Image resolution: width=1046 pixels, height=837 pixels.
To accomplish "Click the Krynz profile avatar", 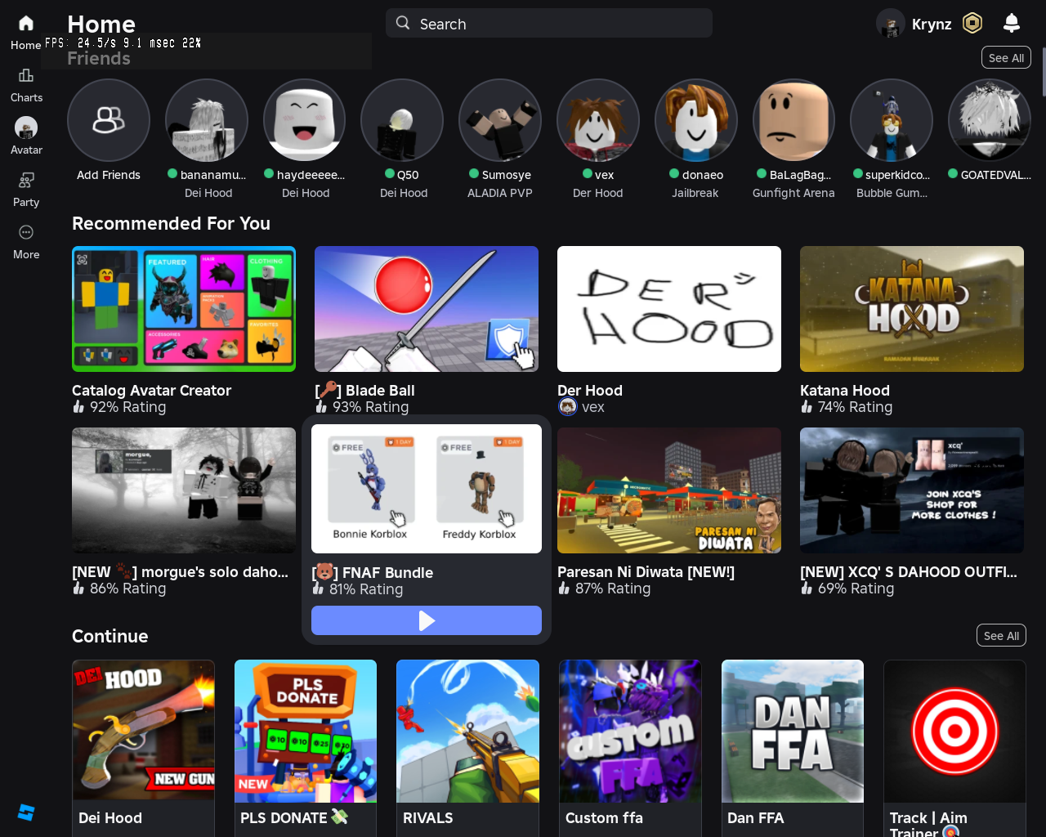I will (x=891, y=23).
